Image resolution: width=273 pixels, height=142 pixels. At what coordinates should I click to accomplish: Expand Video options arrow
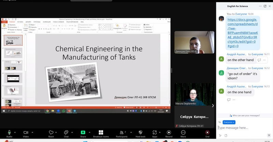coord(32,132)
